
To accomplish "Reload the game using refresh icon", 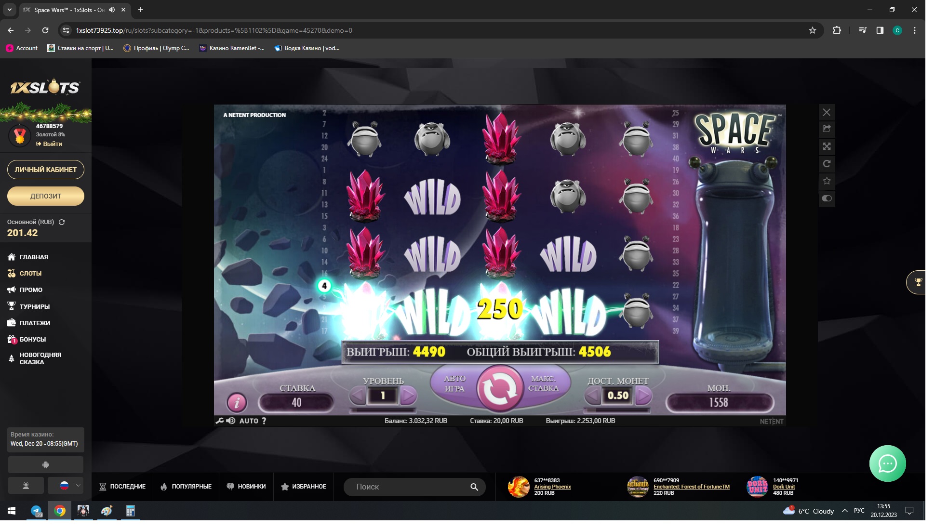I will click(827, 164).
